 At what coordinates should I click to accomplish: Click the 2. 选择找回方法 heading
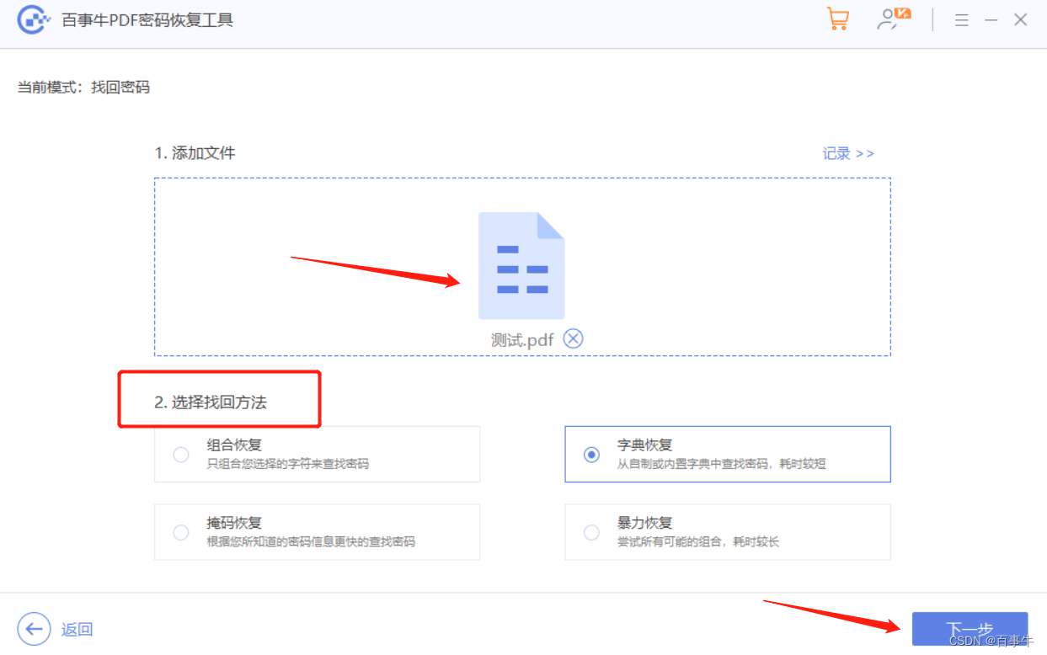211,402
